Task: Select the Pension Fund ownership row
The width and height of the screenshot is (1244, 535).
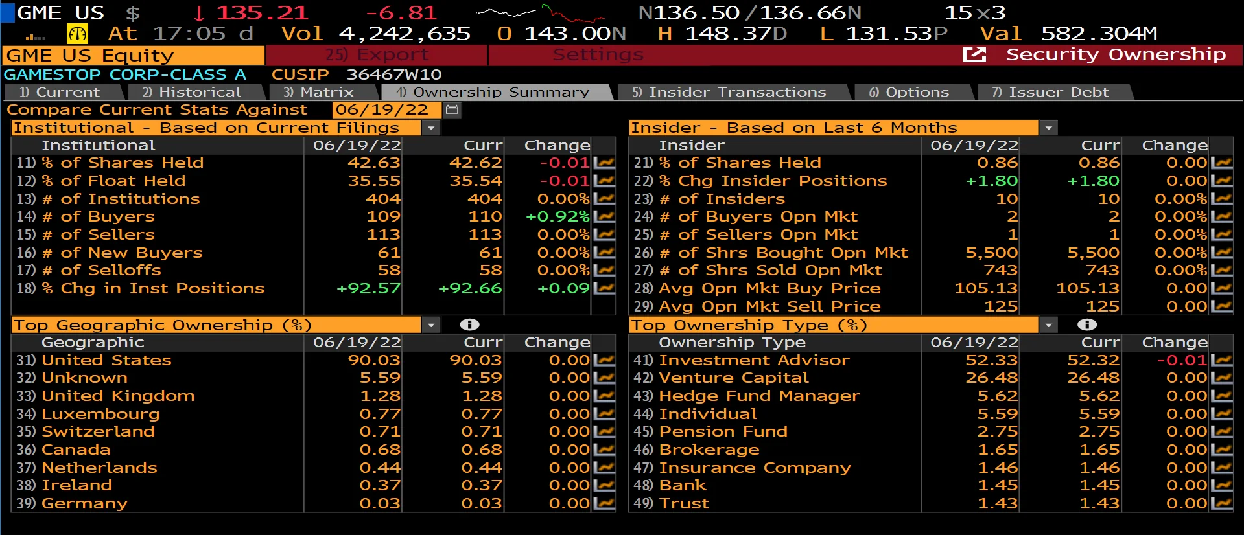Action: [x=931, y=431]
